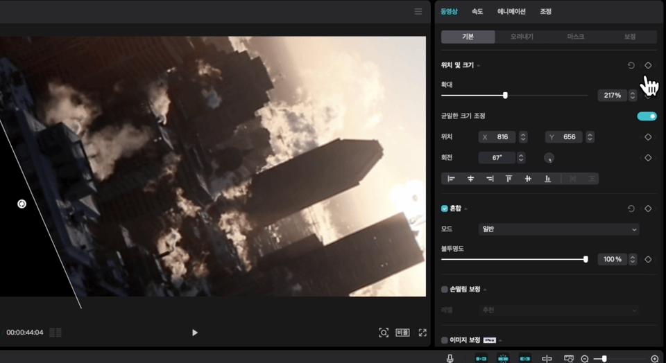Select the 오려내기 sub-tab

[522, 37]
